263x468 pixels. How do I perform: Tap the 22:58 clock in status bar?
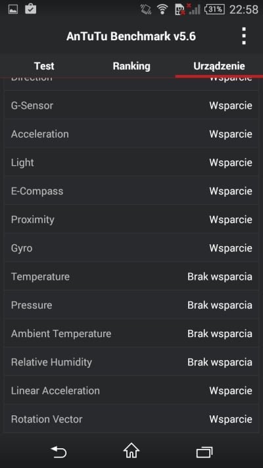tap(244, 10)
